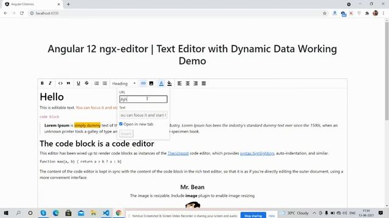Click the function max code line

[x=80, y=162]
